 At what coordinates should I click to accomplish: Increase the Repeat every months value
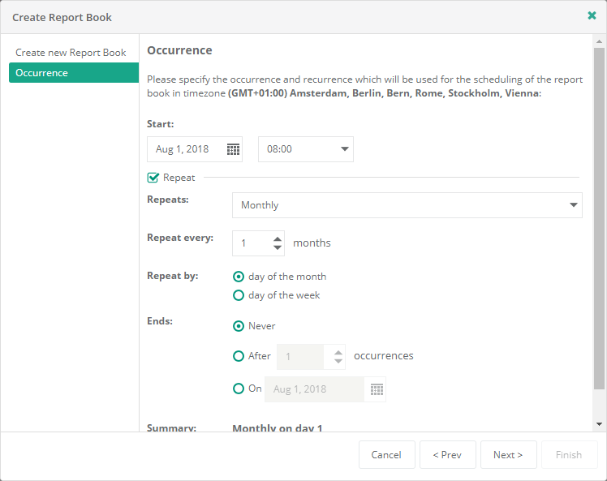(278, 239)
